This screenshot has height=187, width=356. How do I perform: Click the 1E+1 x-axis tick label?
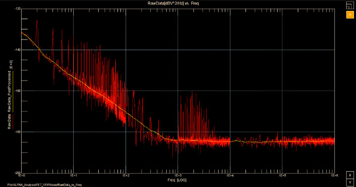click(x=73, y=176)
